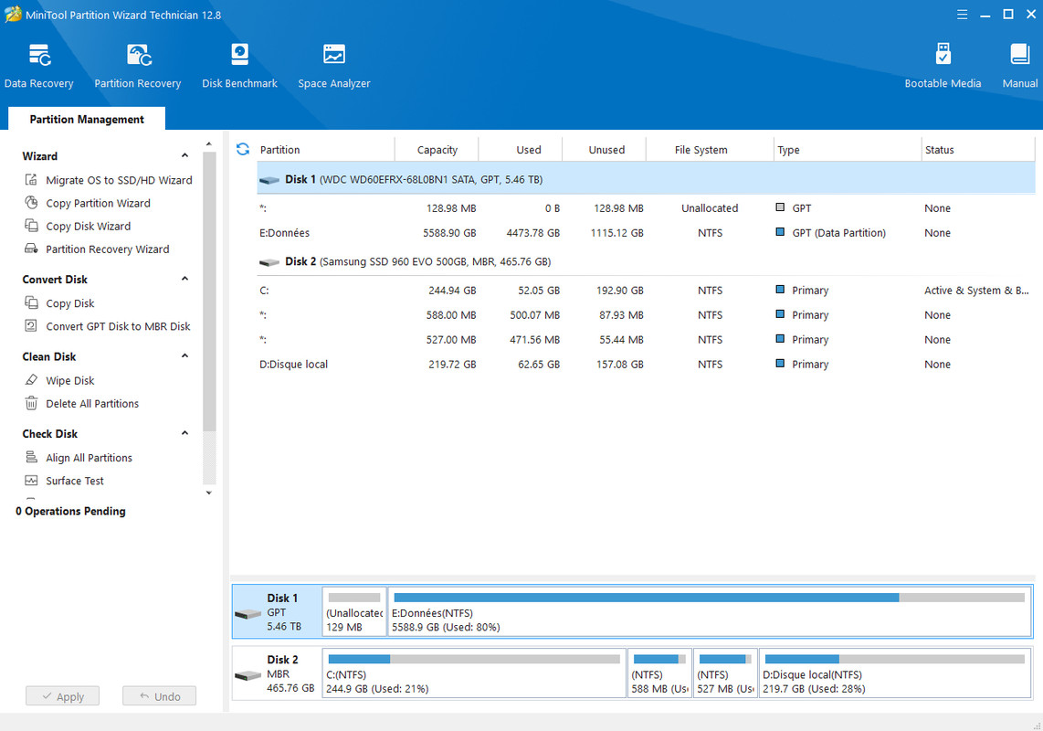The height and width of the screenshot is (731, 1043).
Task: Select the 588.00 MB partition row
Action: (646, 315)
